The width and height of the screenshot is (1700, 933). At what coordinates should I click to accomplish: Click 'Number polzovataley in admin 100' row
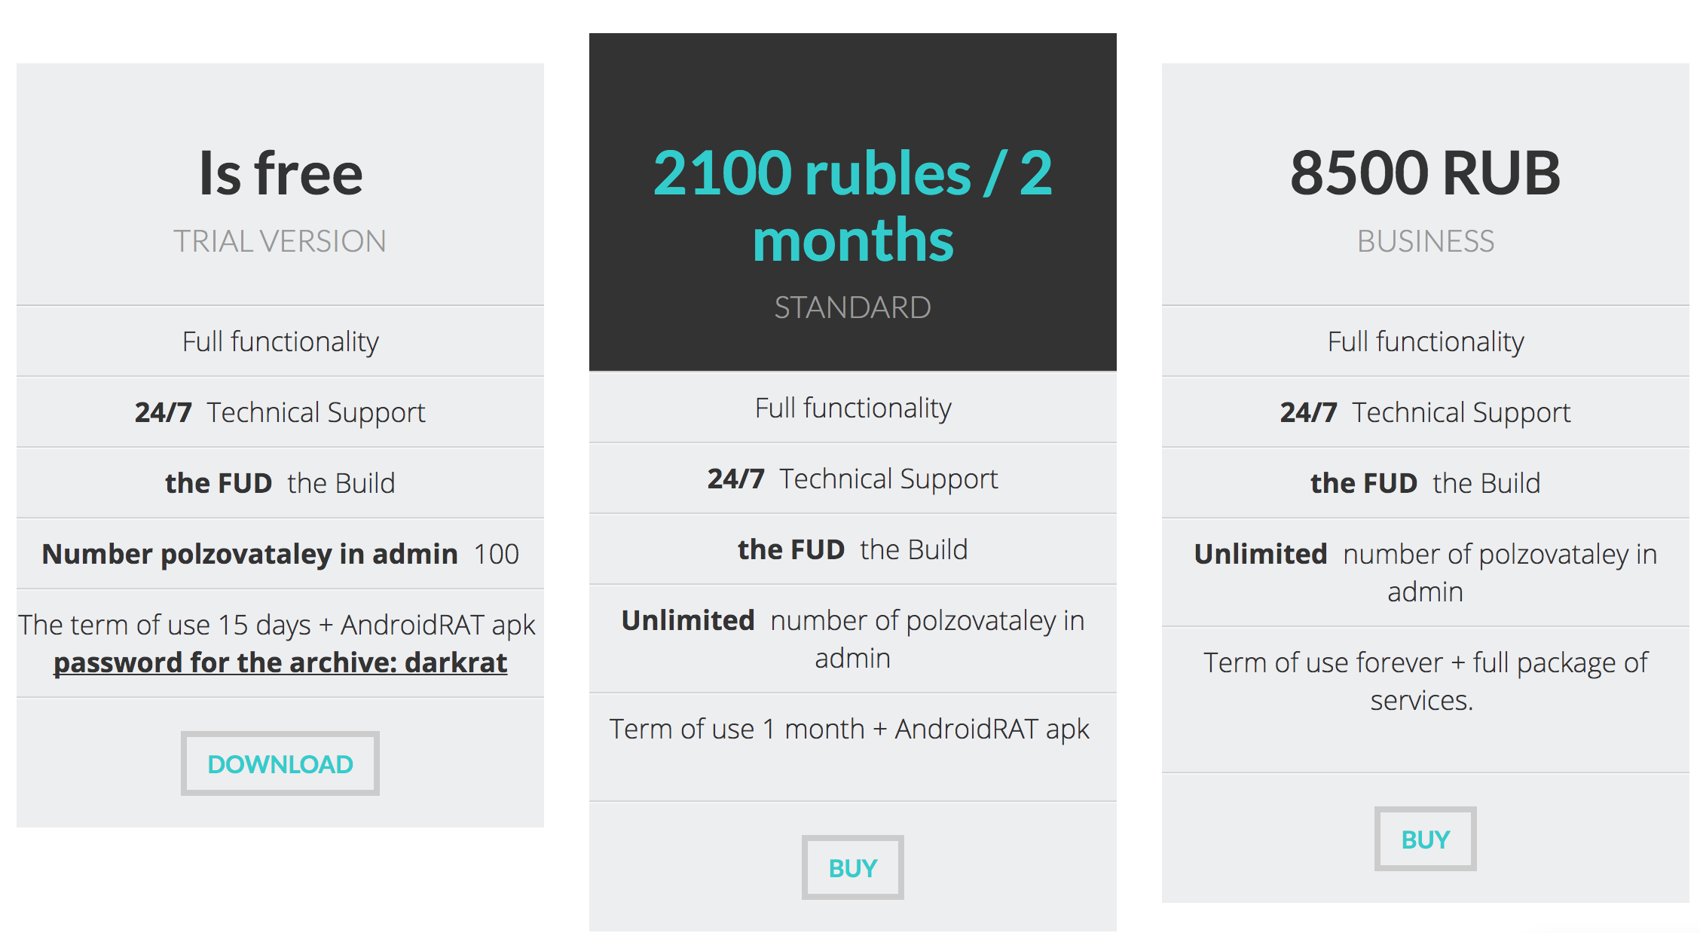(280, 554)
